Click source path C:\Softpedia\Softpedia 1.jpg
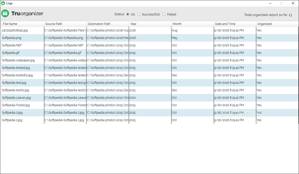 (x=64, y=120)
